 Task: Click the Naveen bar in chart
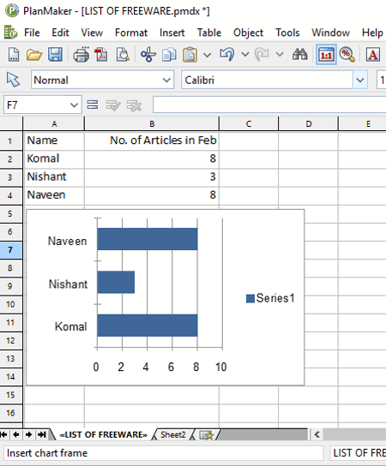[148, 239]
